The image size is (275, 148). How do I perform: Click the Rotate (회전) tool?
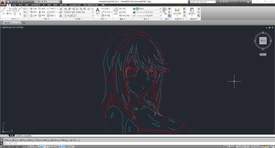[x=42, y=9]
